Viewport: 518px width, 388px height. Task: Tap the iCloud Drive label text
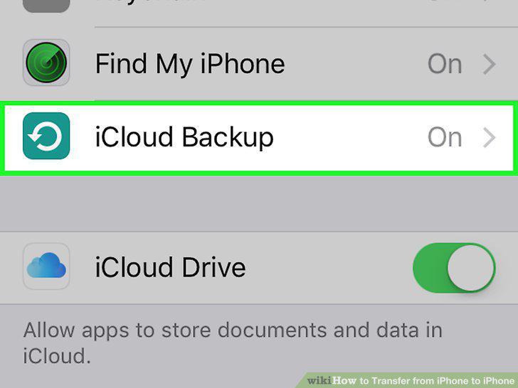171,267
